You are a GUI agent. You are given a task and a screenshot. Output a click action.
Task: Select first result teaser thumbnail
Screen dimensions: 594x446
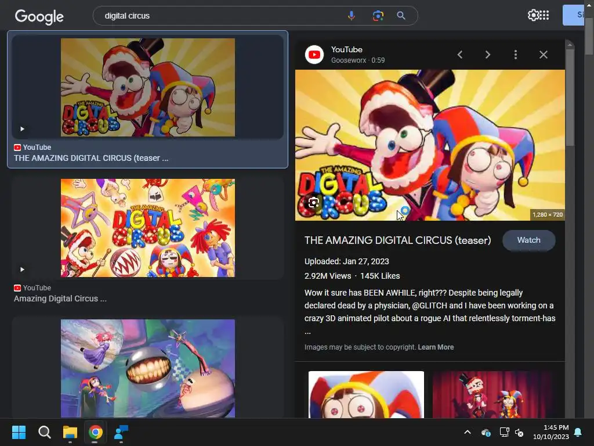point(148,87)
